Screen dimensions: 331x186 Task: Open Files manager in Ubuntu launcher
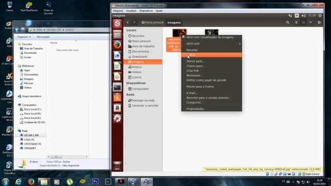[x=117, y=34]
